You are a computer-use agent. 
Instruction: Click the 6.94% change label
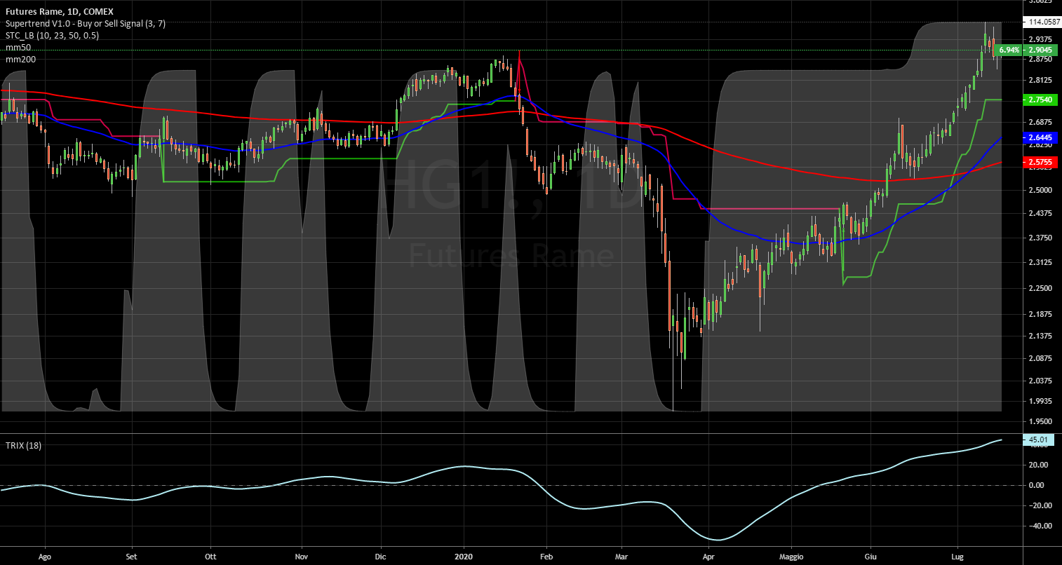coord(1009,50)
